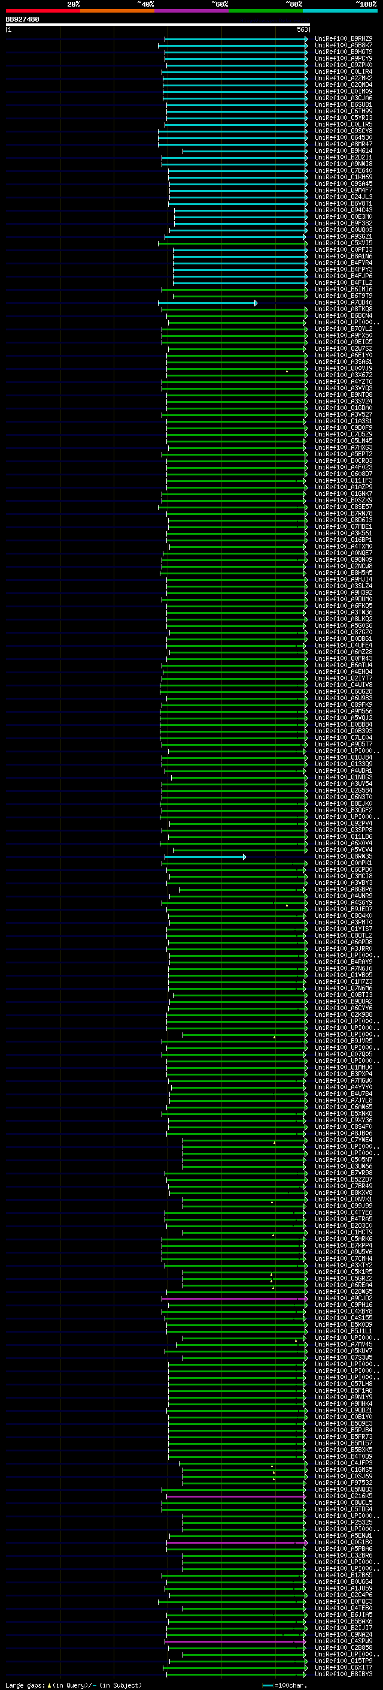This screenshot has height=1690, width=383.
Task: Click the 563 query end position marker
Action: (x=302, y=29)
